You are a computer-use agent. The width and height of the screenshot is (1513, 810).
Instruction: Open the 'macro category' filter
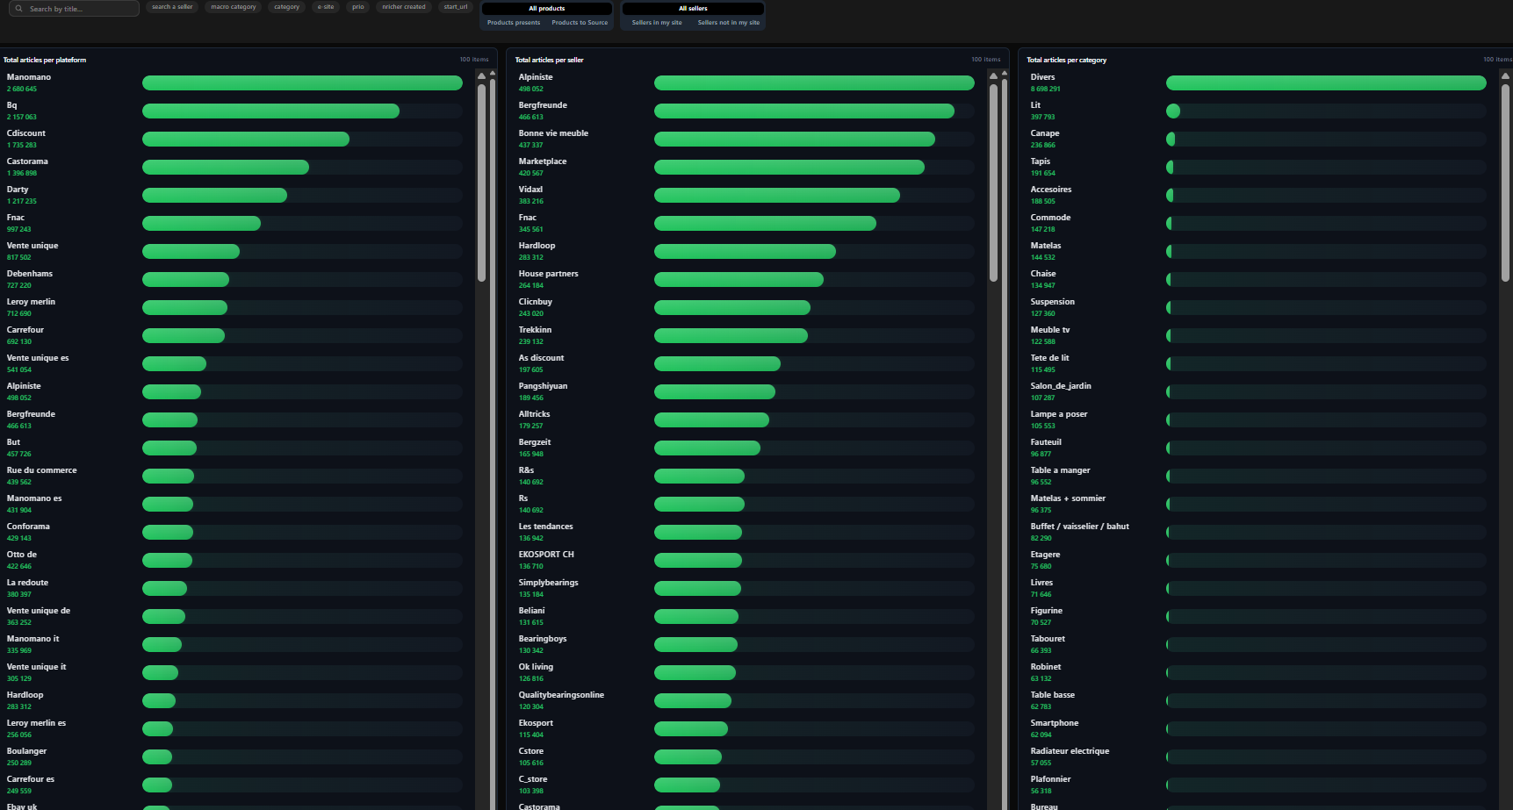(234, 7)
